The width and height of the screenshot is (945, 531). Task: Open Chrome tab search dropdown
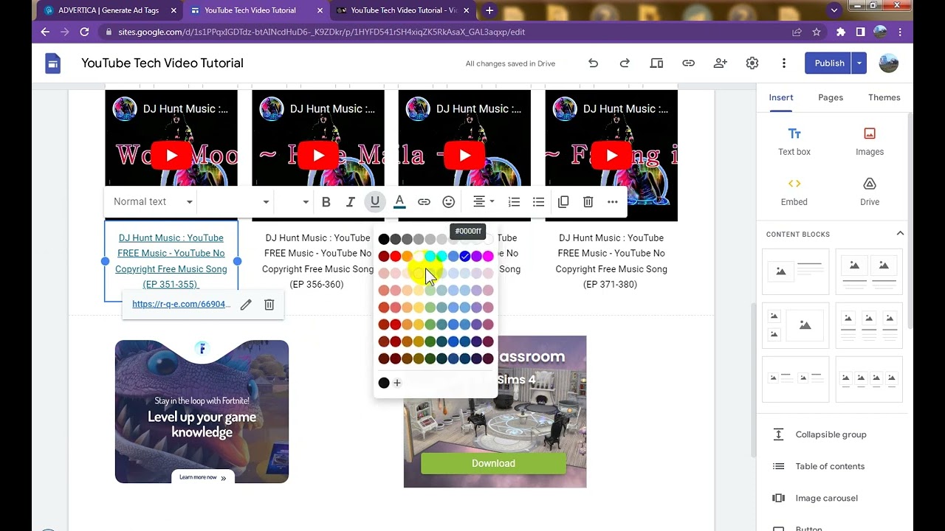pyautogui.click(x=834, y=10)
